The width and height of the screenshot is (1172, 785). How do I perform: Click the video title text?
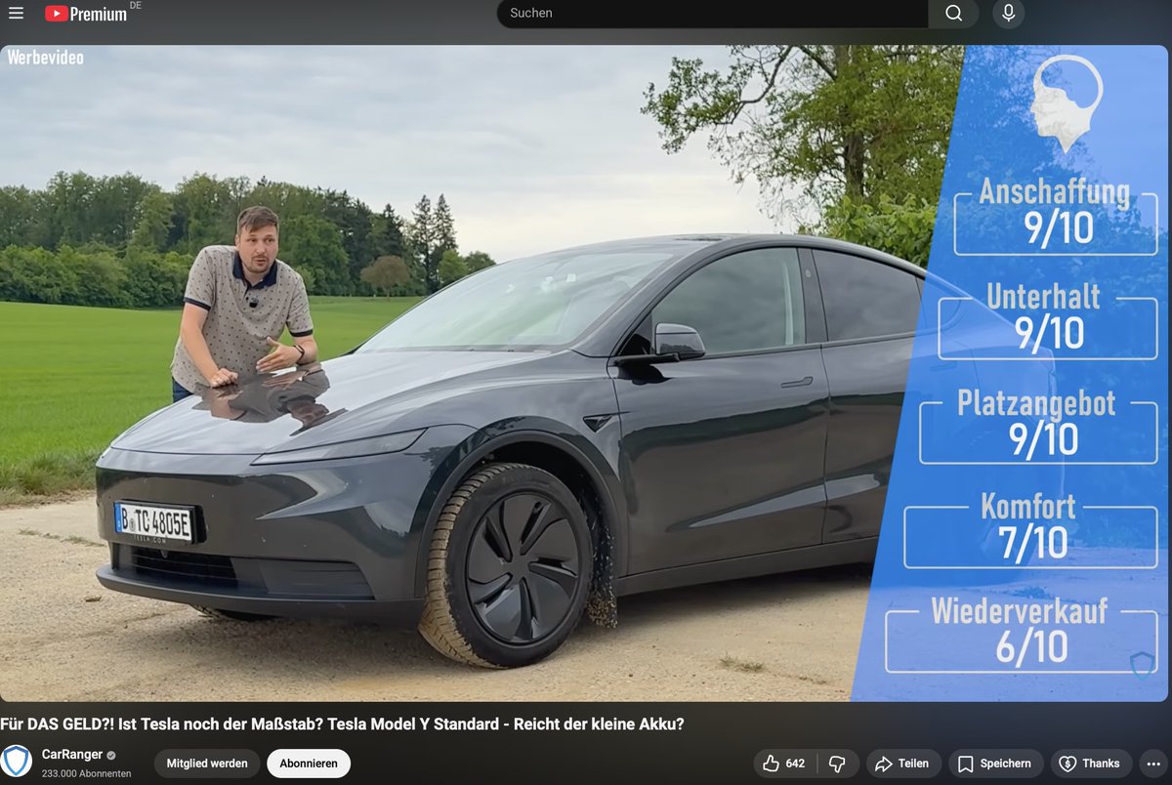click(342, 724)
